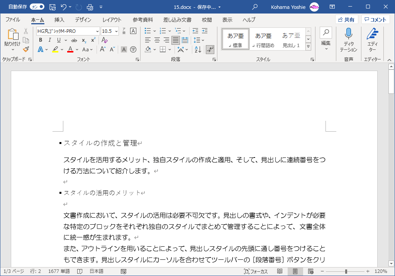Open the Font dialog launcher
The image size is (395, 276).
(137, 59)
